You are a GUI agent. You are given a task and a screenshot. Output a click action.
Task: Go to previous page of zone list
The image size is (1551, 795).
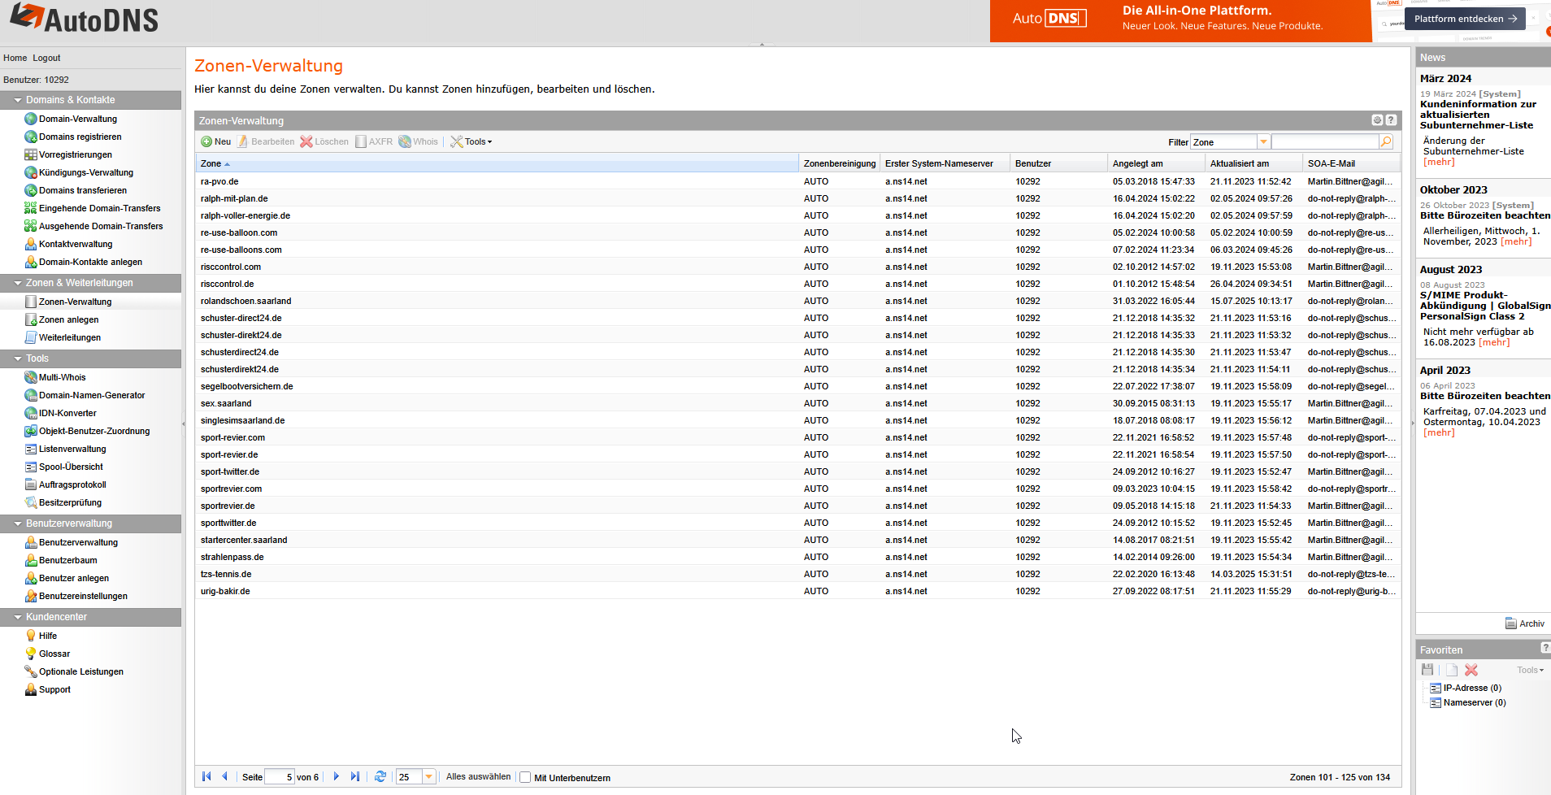[x=225, y=777]
